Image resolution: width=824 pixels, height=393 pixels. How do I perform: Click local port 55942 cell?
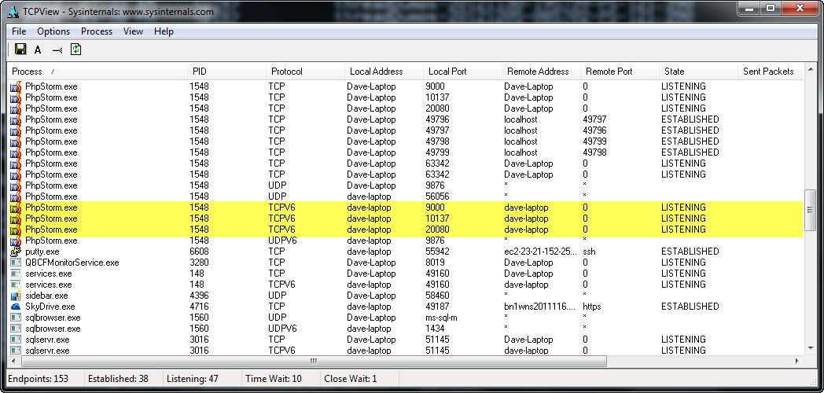[x=437, y=252]
